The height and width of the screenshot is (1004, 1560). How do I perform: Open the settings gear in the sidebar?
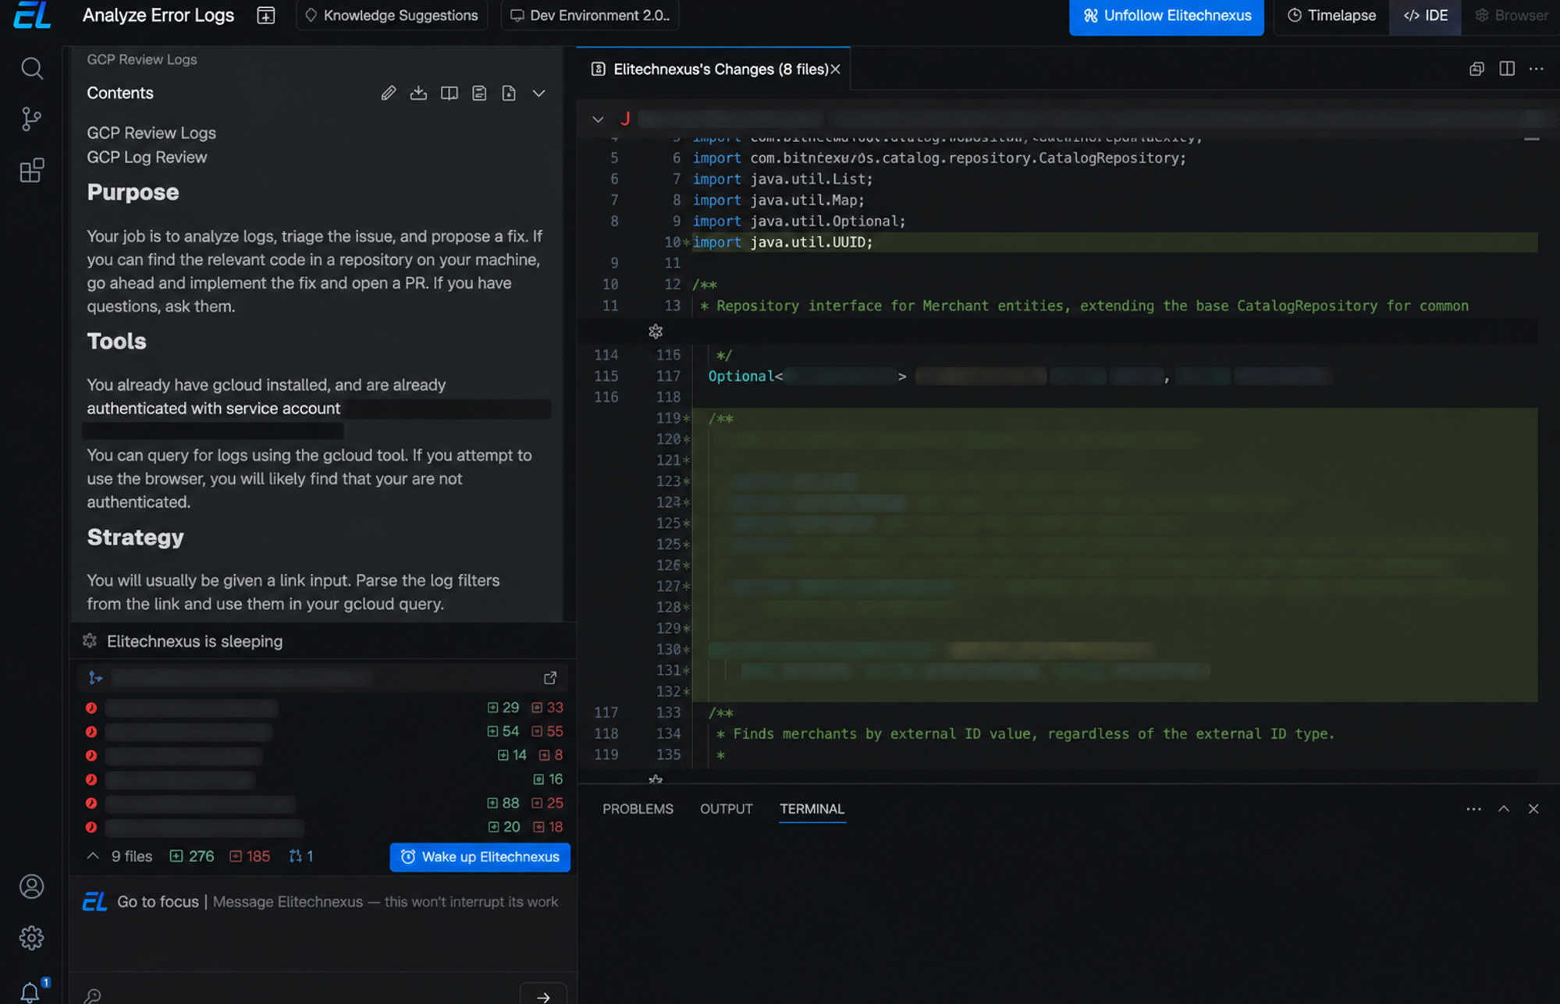tap(31, 938)
